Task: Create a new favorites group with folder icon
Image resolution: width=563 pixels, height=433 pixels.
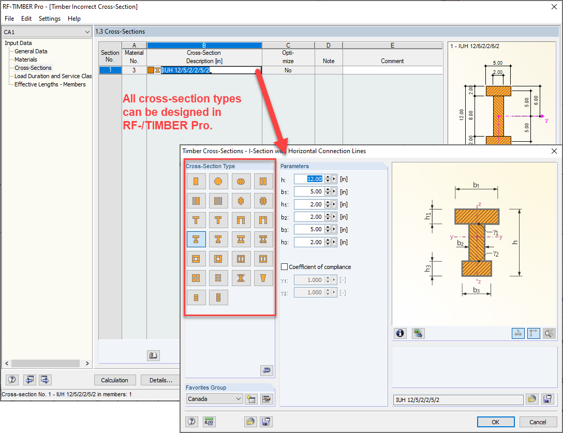Action: tap(251, 399)
